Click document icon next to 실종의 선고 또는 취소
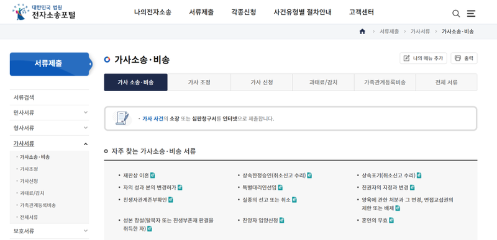The width and height of the screenshot is (497, 240). pos(294,200)
